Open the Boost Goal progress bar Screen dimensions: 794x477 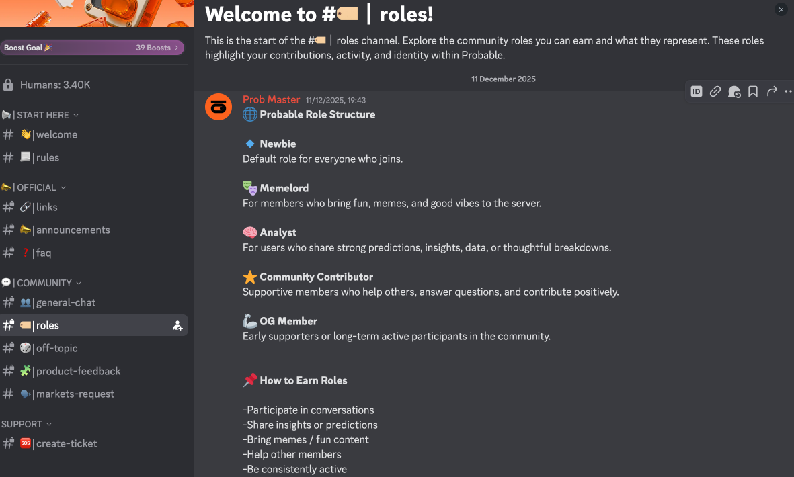tap(92, 48)
